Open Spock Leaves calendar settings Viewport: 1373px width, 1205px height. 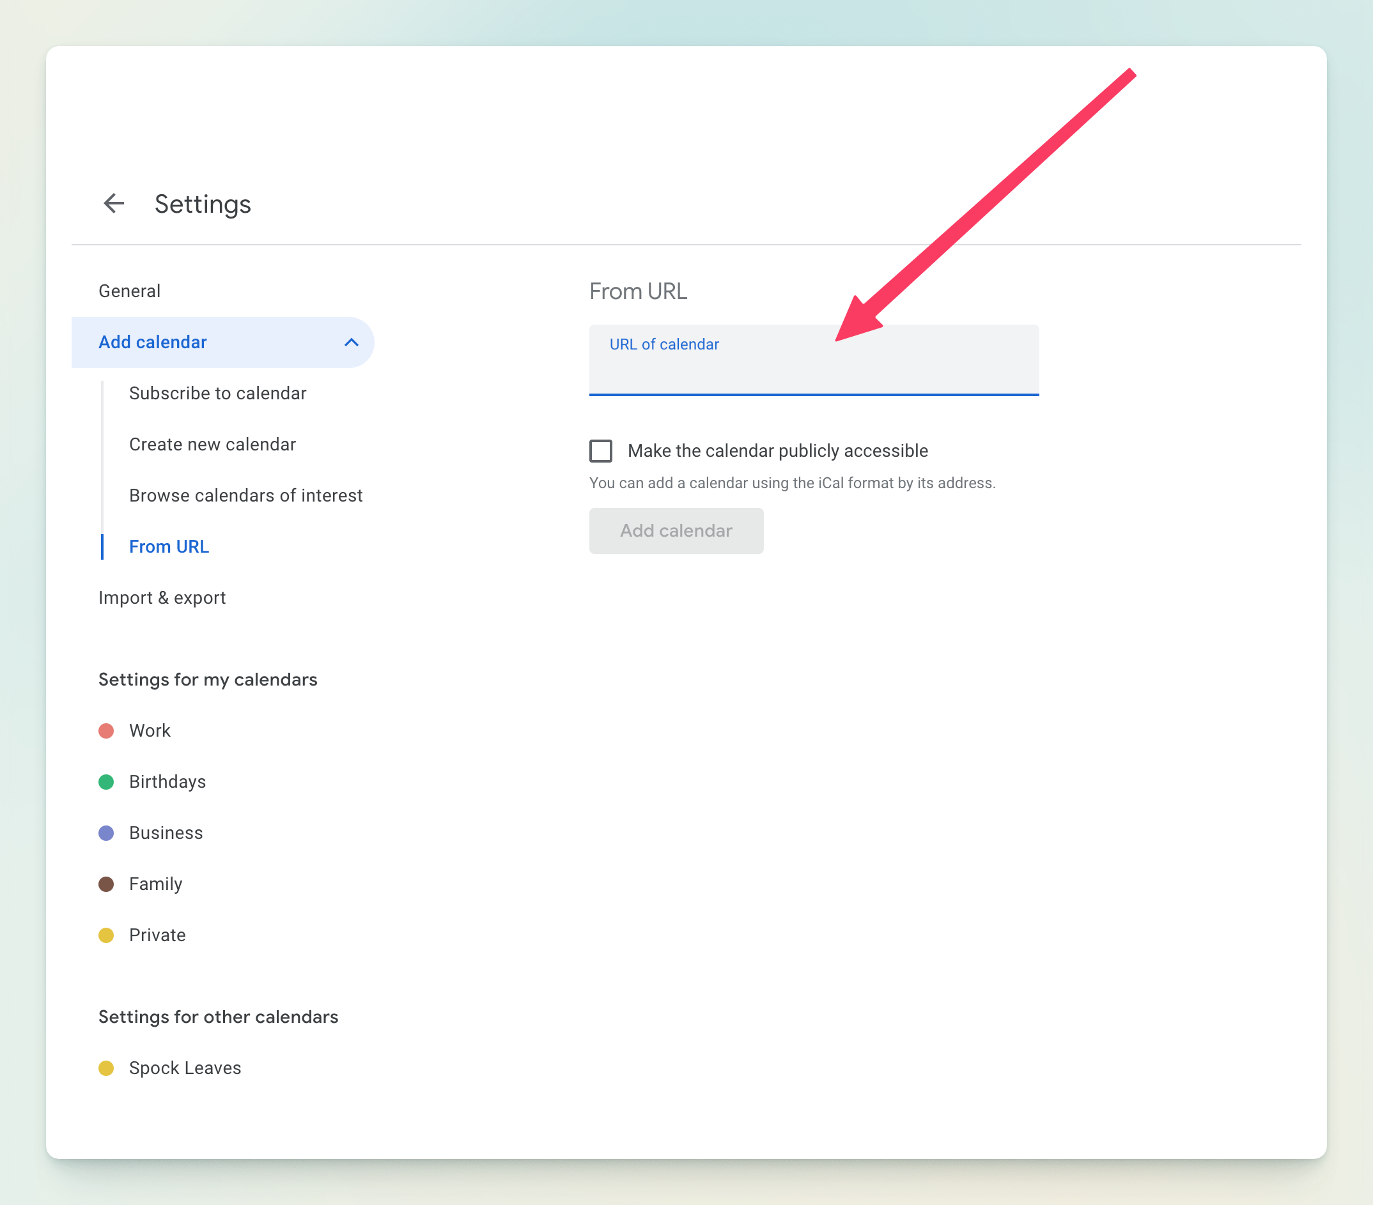[x=185, y=1068]
